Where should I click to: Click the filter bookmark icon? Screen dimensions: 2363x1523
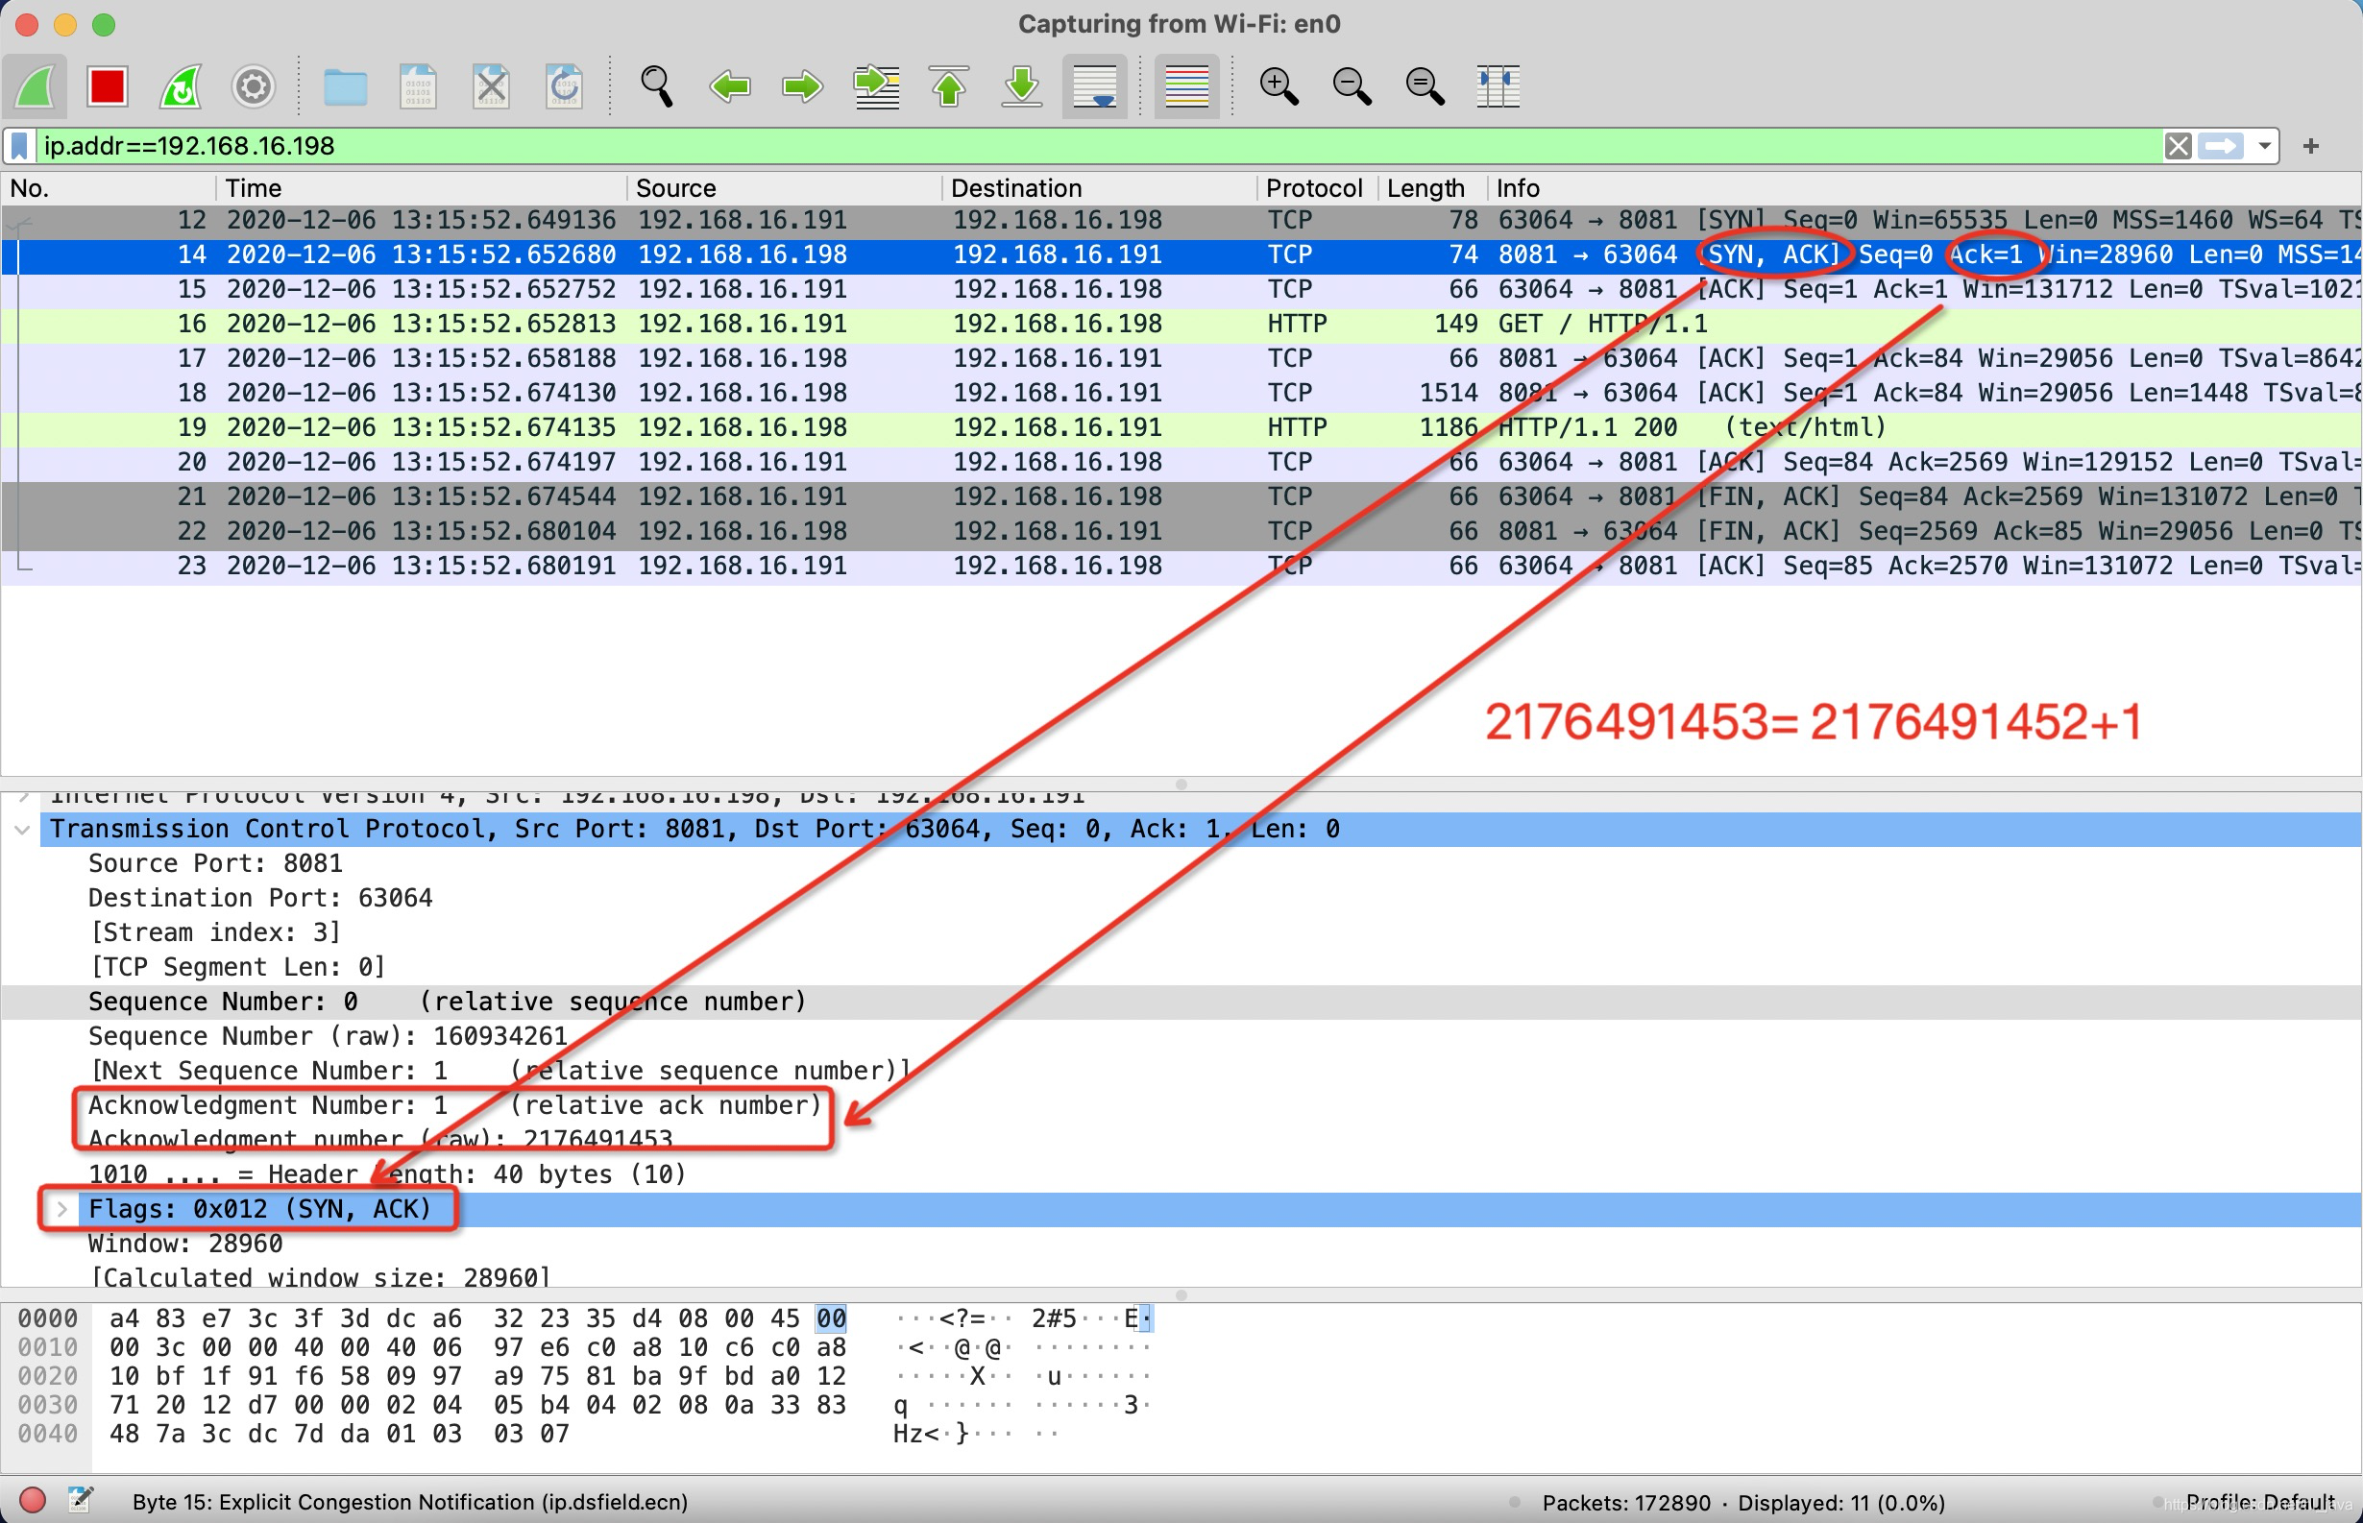(x=19, y=146)
